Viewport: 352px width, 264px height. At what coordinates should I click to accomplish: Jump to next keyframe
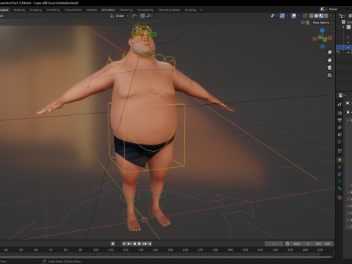[x=144, y=243]
